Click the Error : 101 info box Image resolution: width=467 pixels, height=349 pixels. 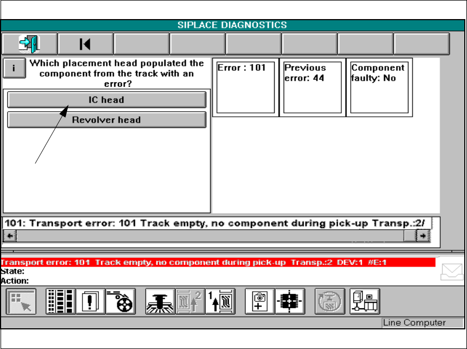pos(245,87)
